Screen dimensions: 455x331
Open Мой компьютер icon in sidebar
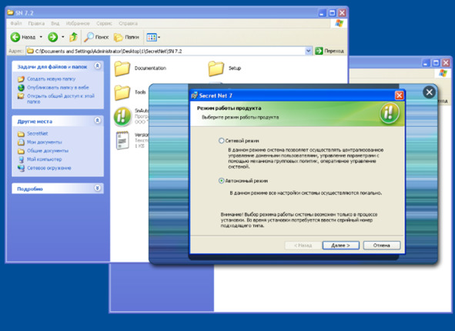pos(21,159)
